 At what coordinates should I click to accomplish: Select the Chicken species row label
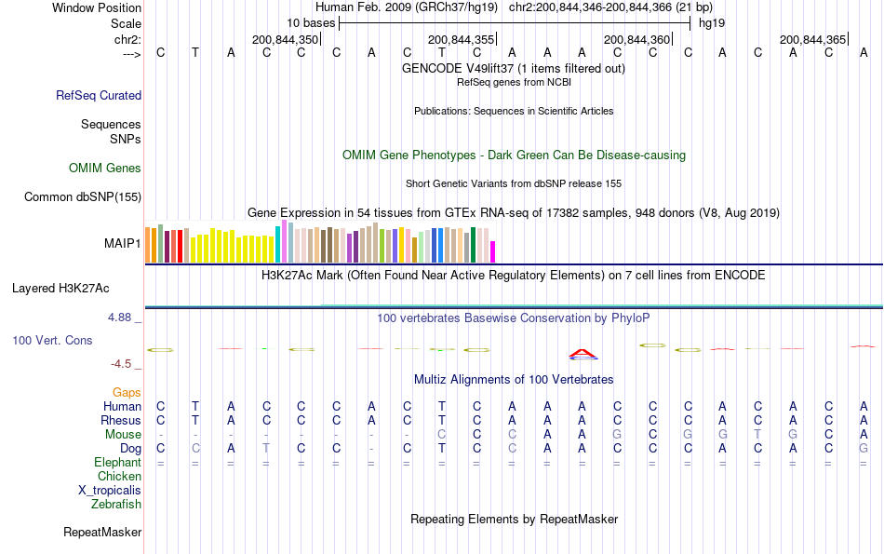[x=119, y=476]
